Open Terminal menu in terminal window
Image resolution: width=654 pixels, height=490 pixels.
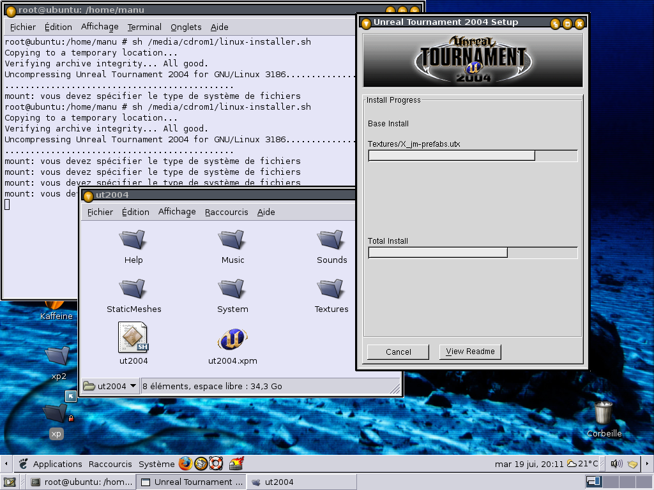click(x=144, y=27)
